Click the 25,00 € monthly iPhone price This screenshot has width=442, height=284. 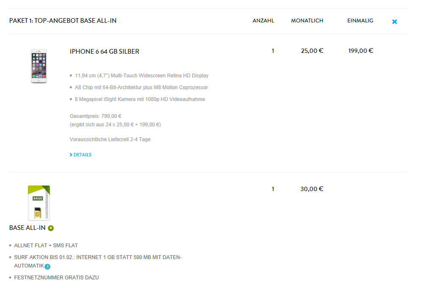click(x=312, y=51)
